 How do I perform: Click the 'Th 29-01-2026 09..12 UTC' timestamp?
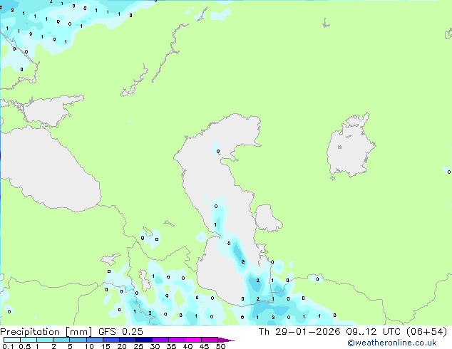pyautogui.click(x=330, y=332)
